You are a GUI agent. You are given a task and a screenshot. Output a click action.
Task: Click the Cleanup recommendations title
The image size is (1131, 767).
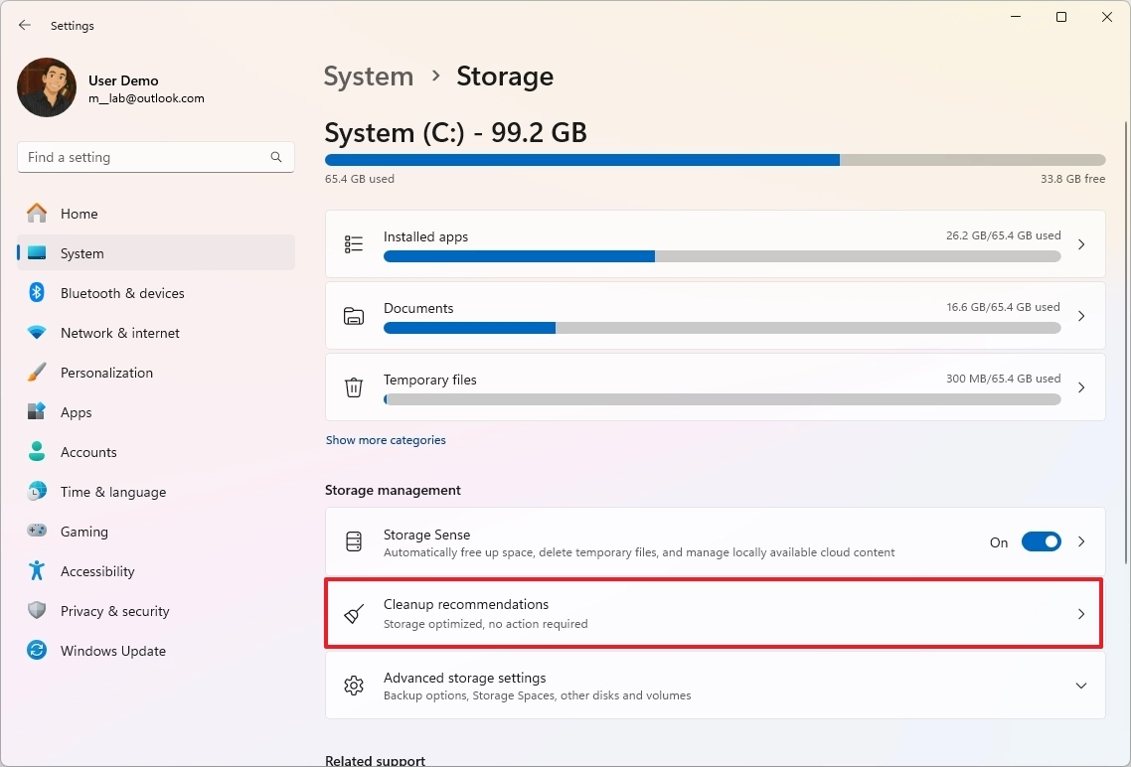tap(466, 604)
